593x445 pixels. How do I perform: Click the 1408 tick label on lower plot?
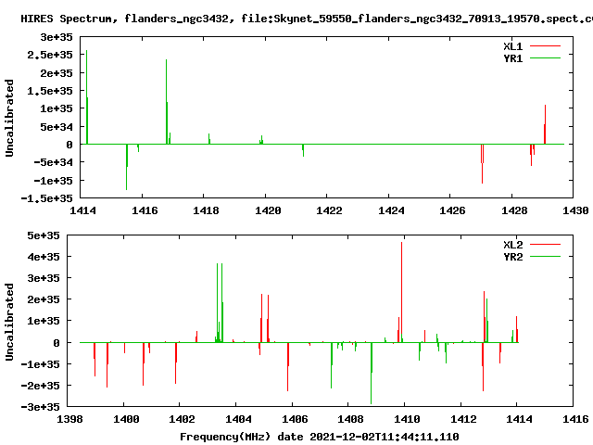tap(350, 419)
